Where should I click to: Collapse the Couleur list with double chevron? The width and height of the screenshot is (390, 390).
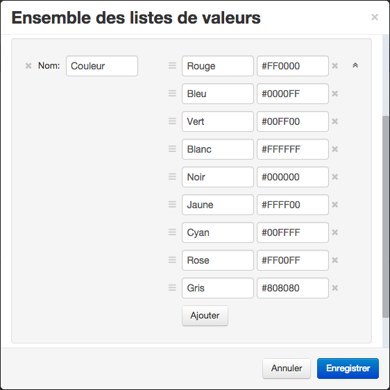[x=355, y=65]
